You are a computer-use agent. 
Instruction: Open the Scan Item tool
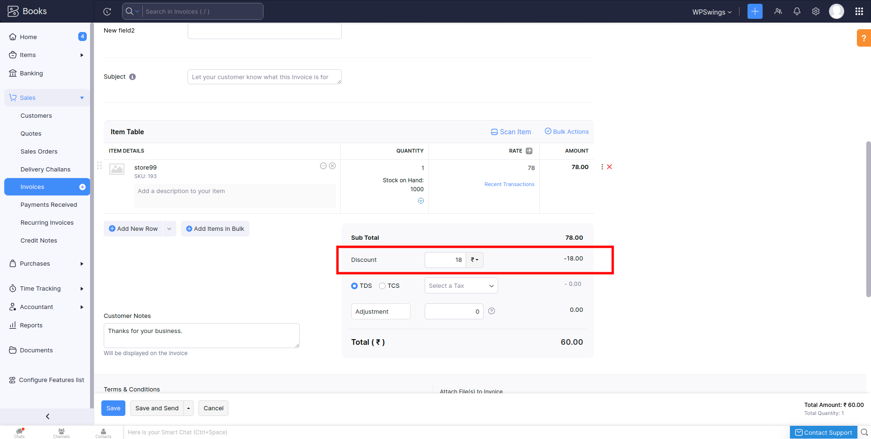tap(510, 132)
